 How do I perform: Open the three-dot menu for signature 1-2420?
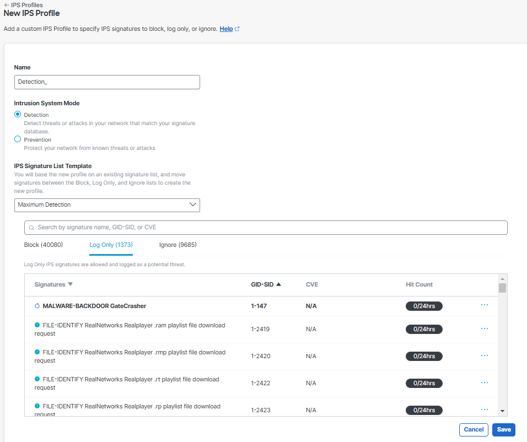tap(485, 355)
